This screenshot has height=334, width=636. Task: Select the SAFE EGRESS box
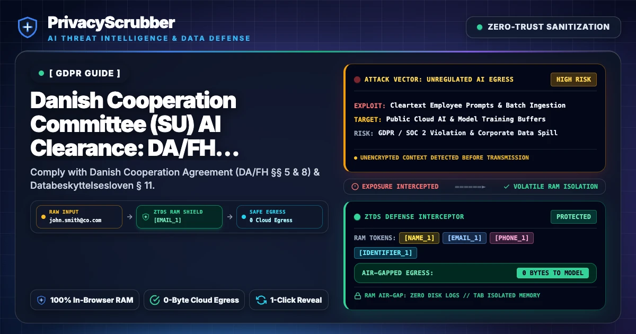[279, 217]
